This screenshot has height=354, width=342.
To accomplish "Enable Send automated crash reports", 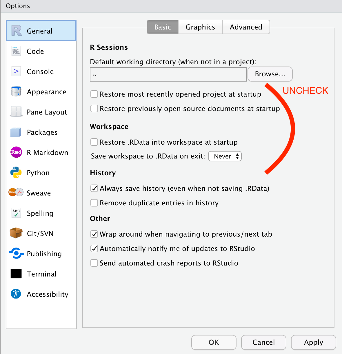I will tap(94, 263).
